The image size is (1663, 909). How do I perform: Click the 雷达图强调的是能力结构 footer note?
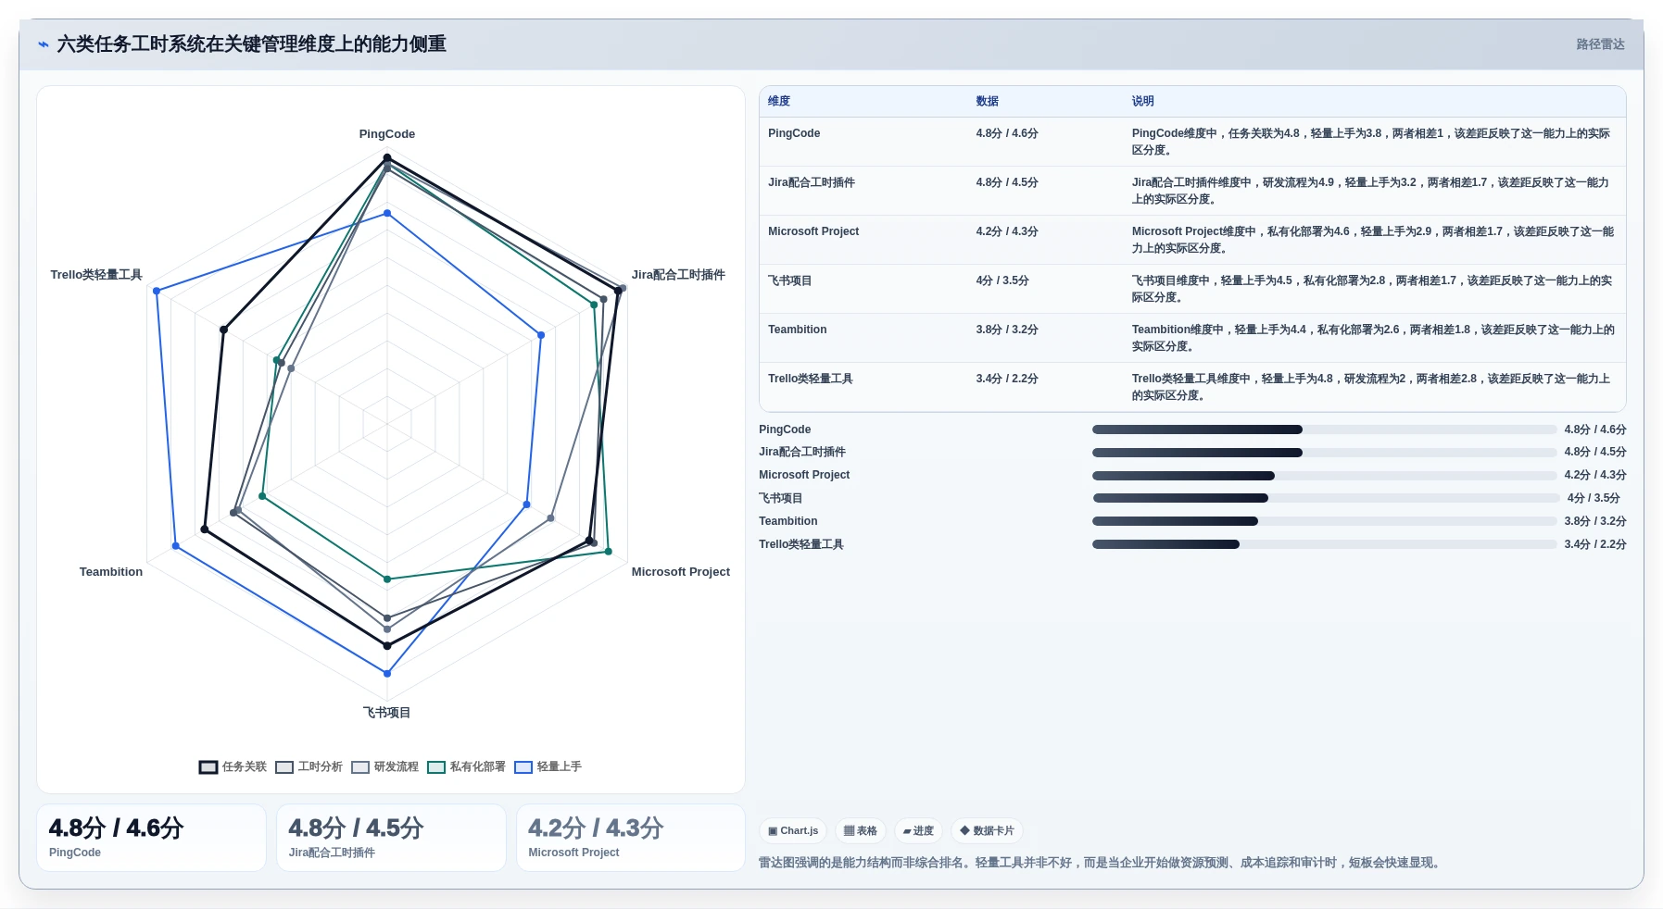(1101, 863)
